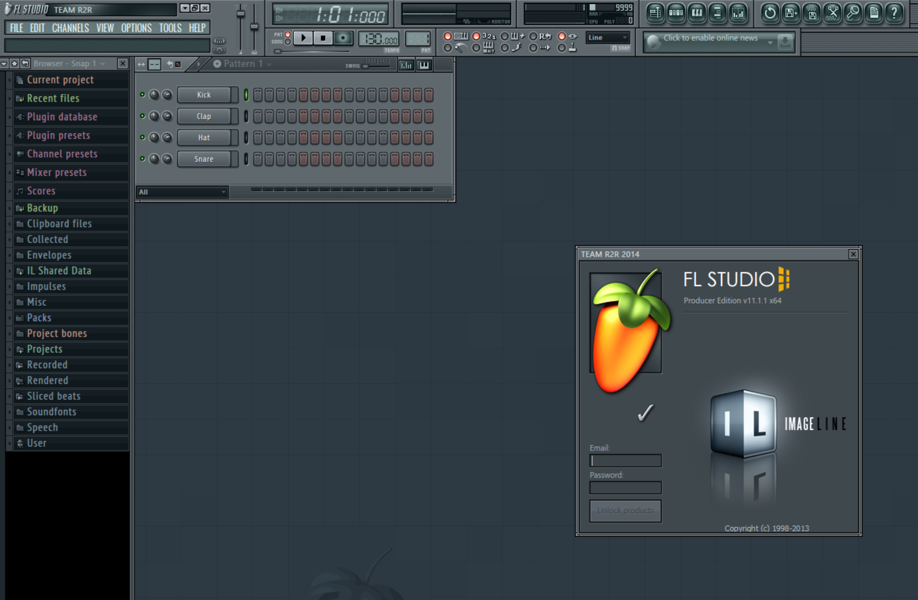Open the undo history icon

pos(770,13)
